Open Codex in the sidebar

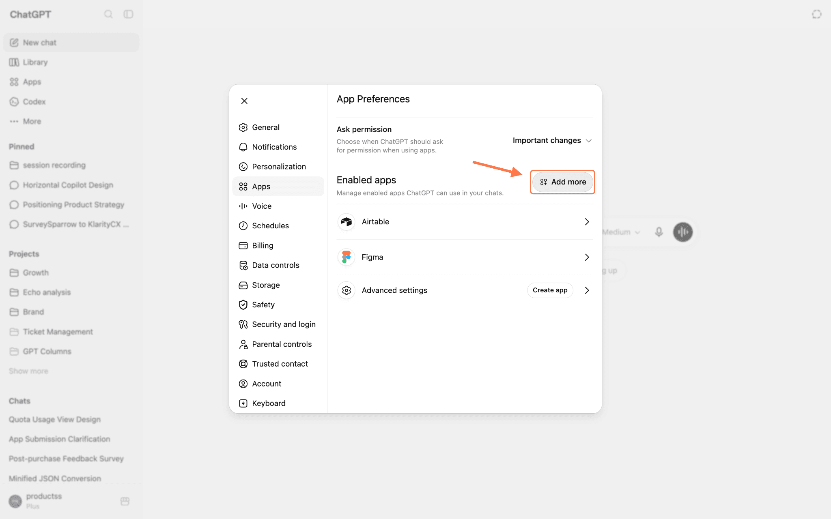(x=71, y=101)
